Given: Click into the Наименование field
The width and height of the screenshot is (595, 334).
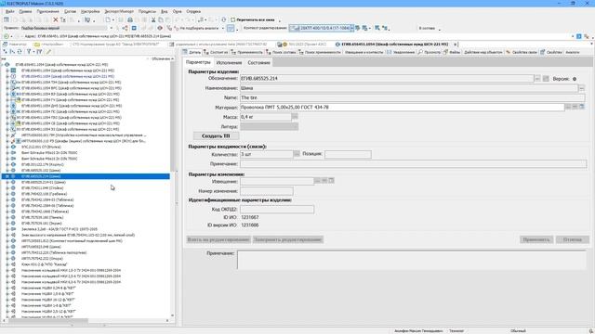Looking at the screenshot, I should pos(409,88).
